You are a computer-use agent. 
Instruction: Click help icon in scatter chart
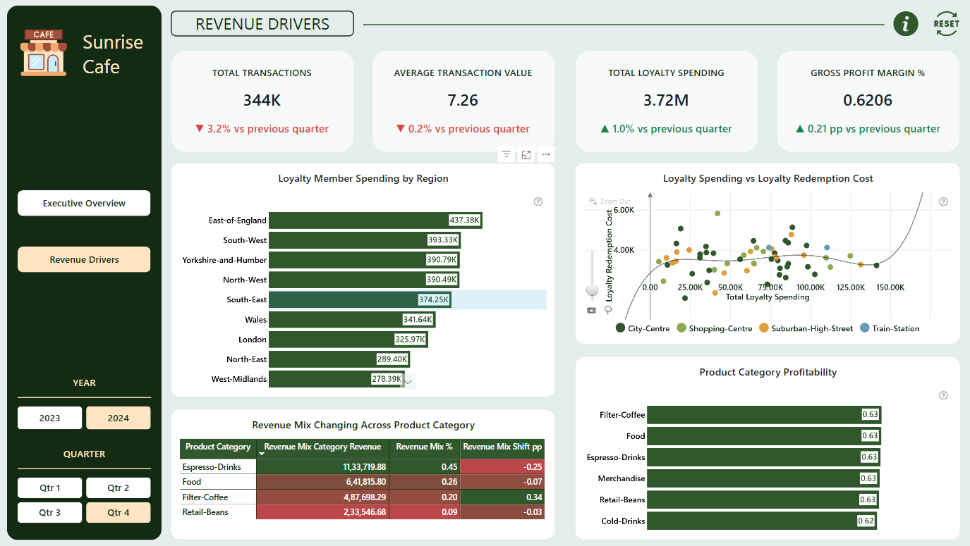coord(944,201)
